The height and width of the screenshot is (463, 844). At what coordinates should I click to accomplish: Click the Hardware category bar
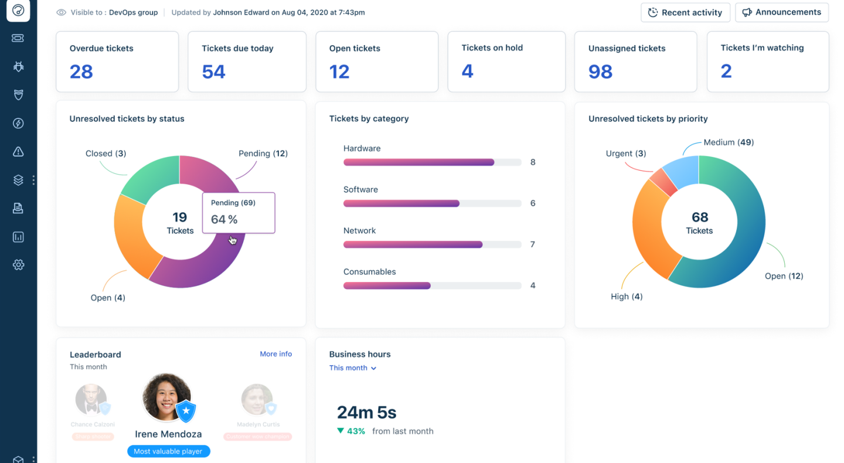(x=418, y=162)
